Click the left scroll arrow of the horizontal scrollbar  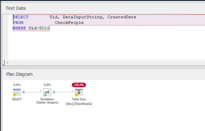coord(7,63)
